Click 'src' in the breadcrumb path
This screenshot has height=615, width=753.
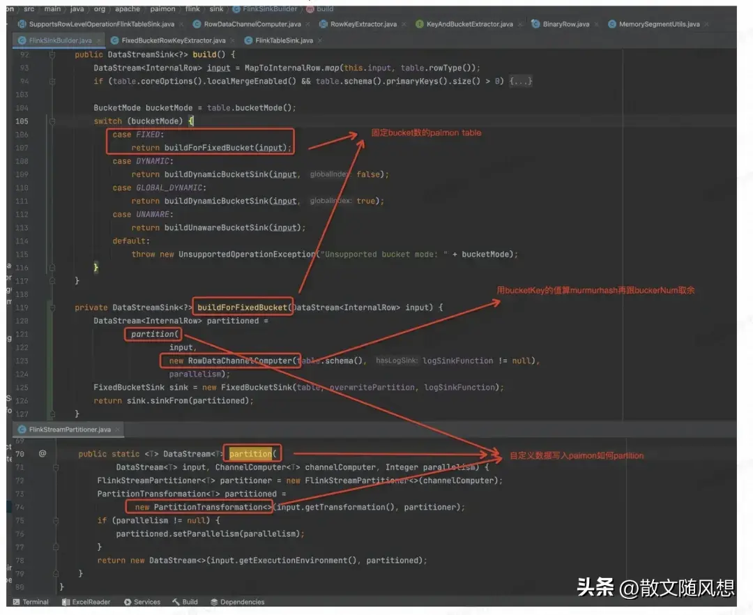pos(29,8)
